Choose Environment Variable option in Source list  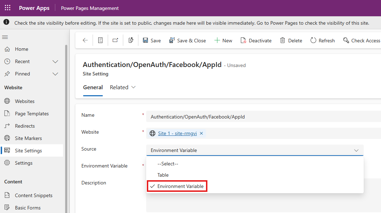[x=255, y=186]
